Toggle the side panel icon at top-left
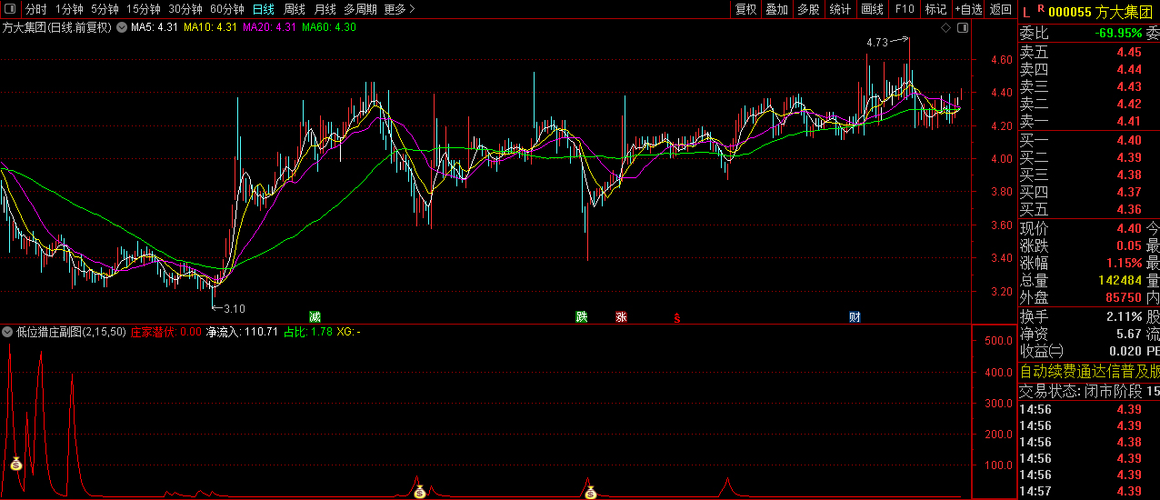The height and width of the screenshot is (500, 1160). 10,9
